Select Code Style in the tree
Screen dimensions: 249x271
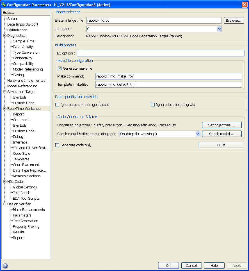22,154
